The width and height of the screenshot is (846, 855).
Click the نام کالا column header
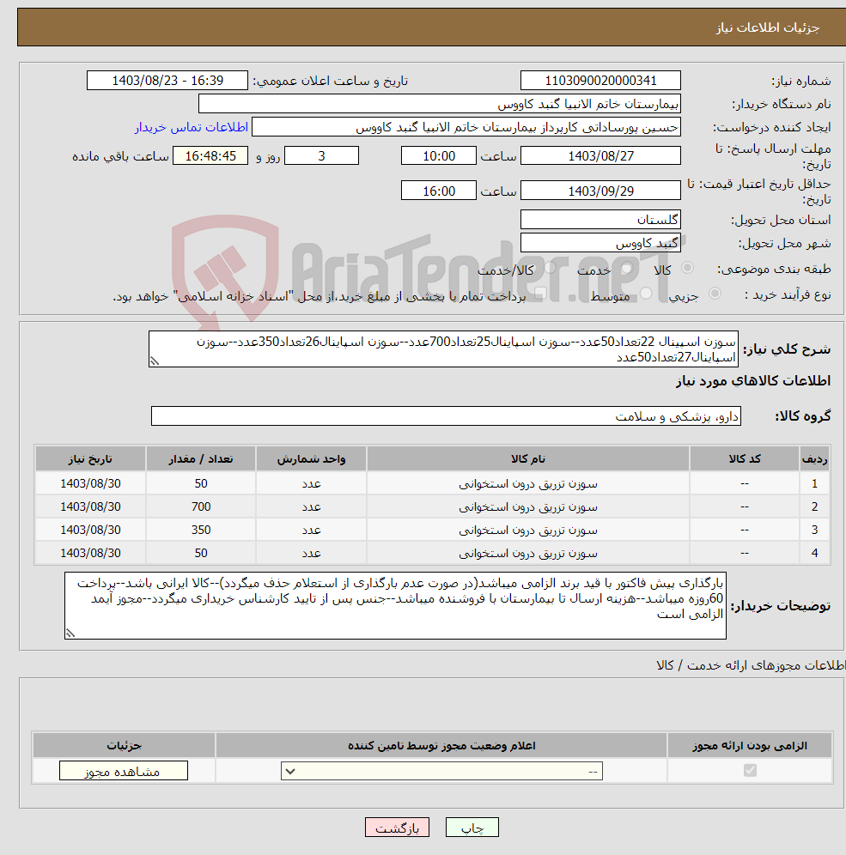coord(528,458)
